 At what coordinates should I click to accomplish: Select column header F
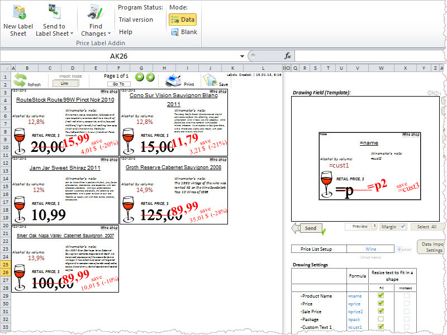point(118,68)
